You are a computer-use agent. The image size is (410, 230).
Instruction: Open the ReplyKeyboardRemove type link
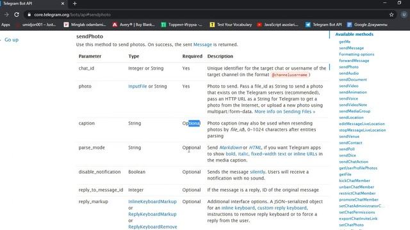click(152, 227)
